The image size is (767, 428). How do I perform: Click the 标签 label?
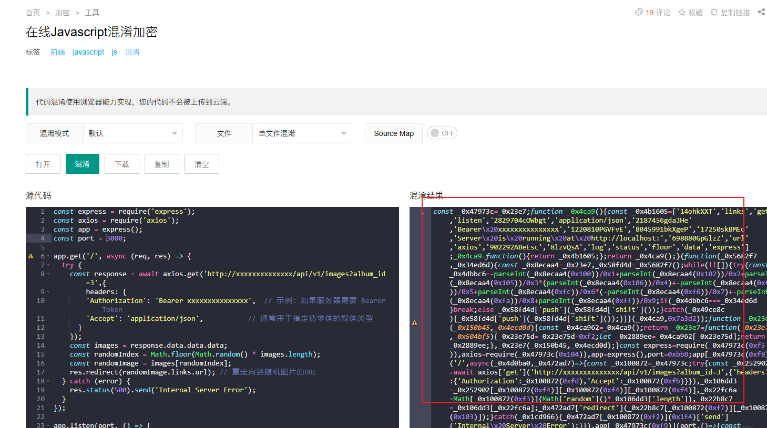tap(33, 52)
